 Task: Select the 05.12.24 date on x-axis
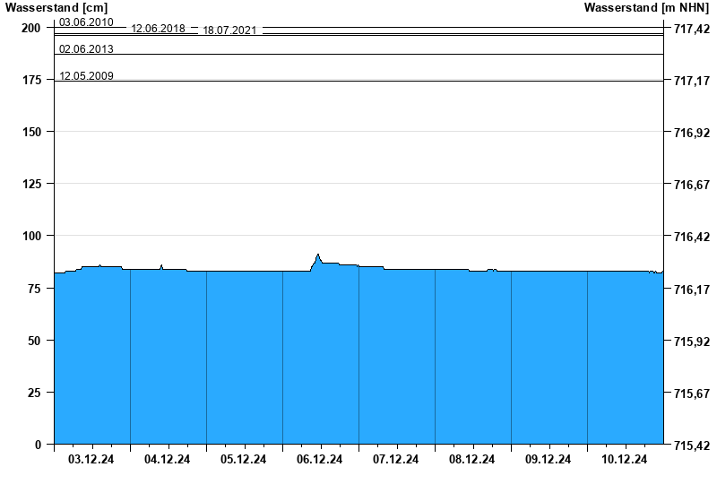pos(244,460)
